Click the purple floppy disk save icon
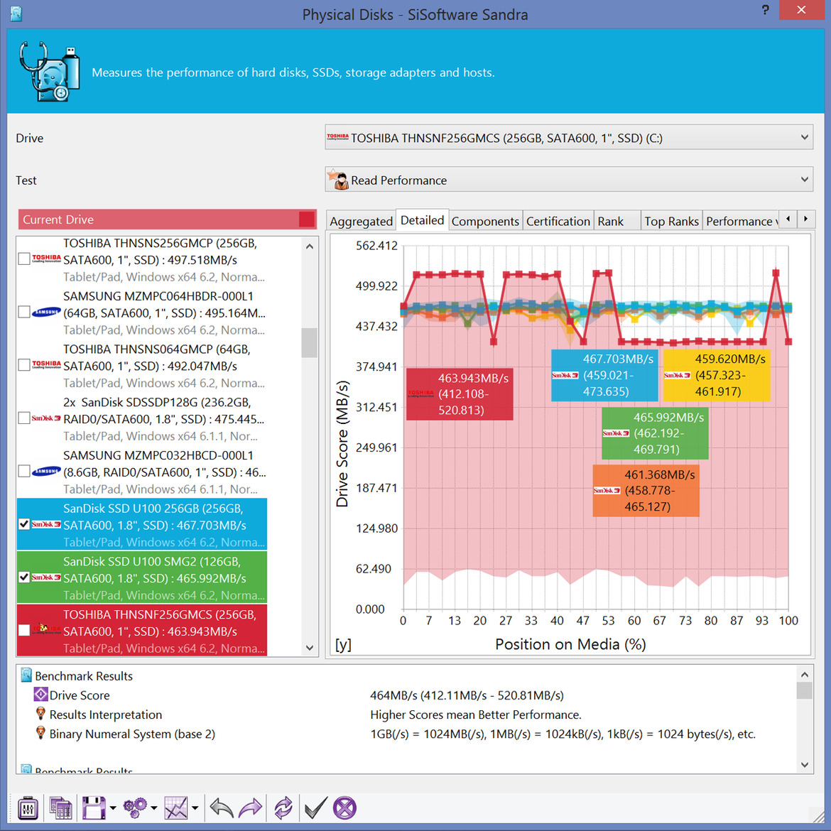 pyautogui.click(x=94, y=808)
